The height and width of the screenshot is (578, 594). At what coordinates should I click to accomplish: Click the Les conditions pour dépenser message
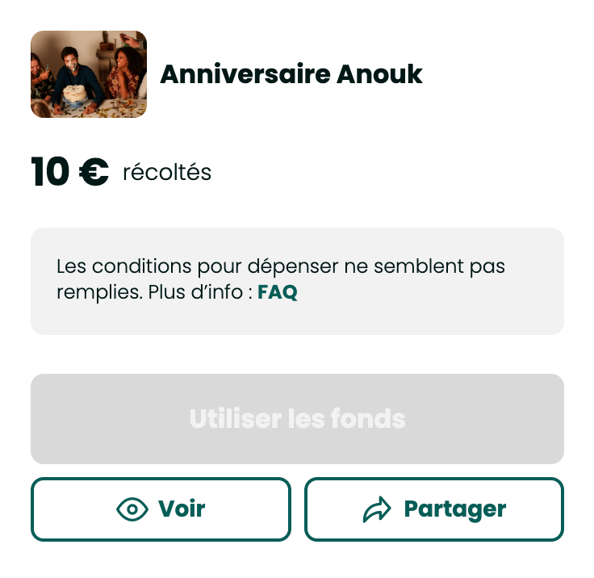tap(281, 266)
